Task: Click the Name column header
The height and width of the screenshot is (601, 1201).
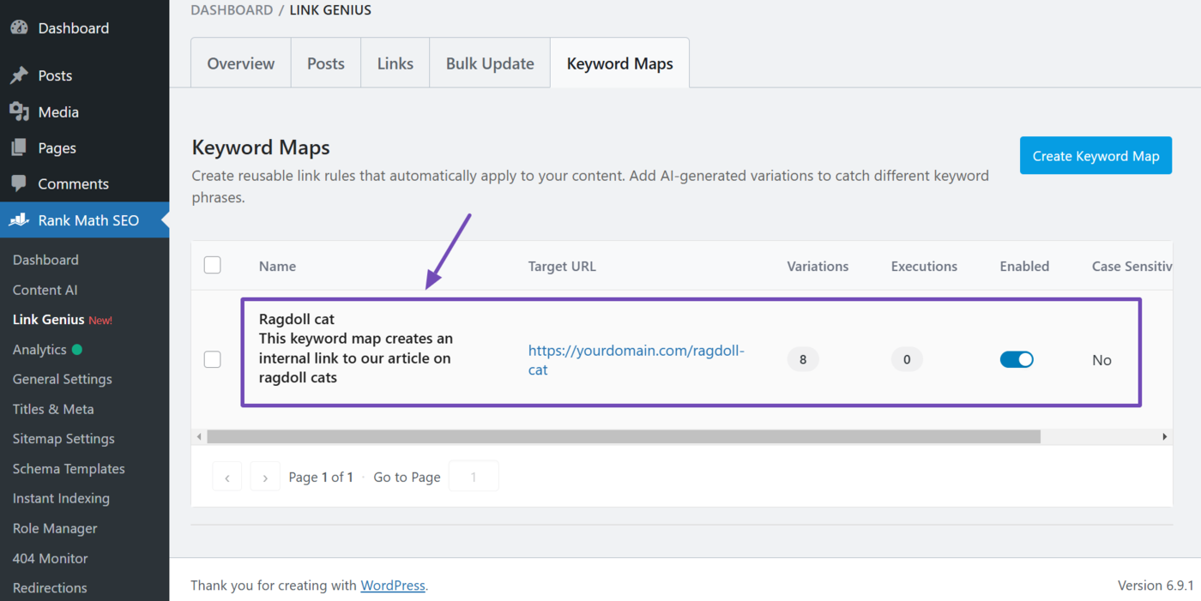Action: click(x=277, y=266)
